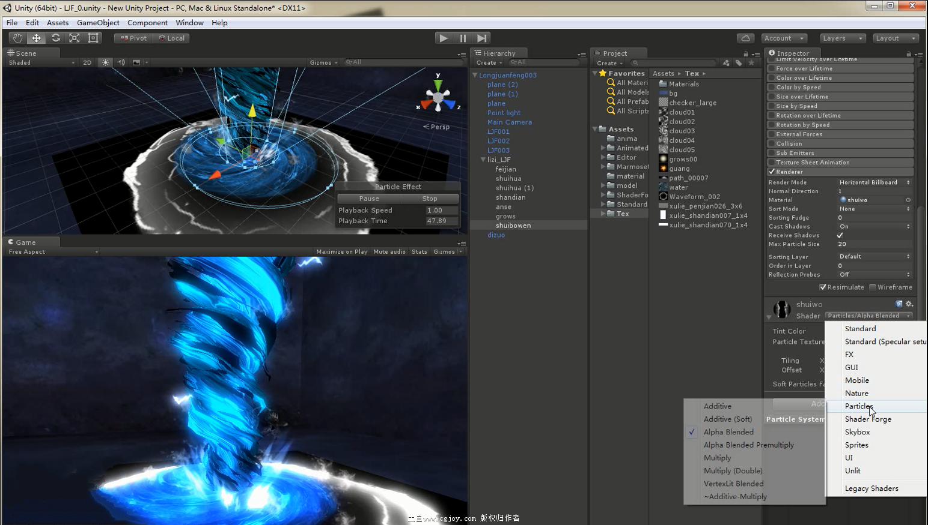Select the Move tool
Screen dimensions: 928x525
(37, 38)
